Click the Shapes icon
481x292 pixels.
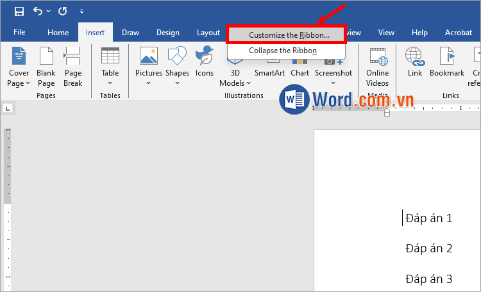point(177,56)
